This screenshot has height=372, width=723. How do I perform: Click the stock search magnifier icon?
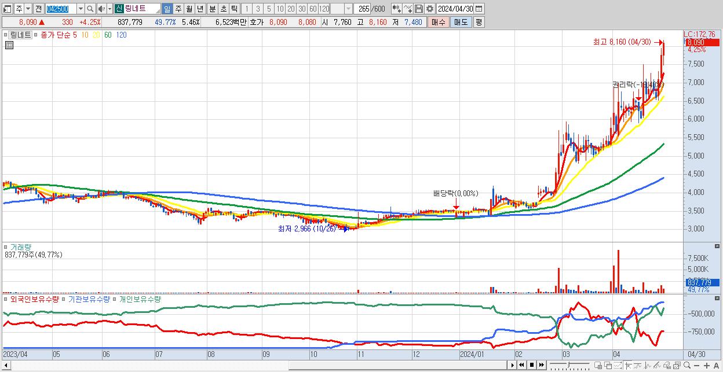point(90,9)
